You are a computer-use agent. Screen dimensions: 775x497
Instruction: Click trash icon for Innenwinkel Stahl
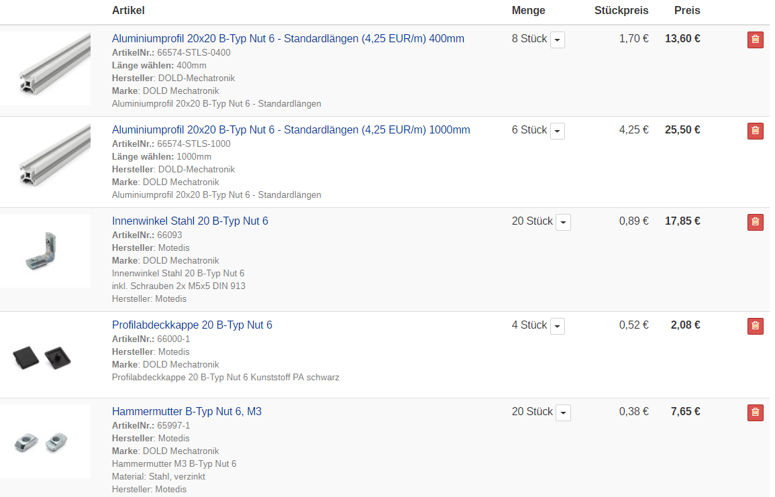(x=755, y=222)
